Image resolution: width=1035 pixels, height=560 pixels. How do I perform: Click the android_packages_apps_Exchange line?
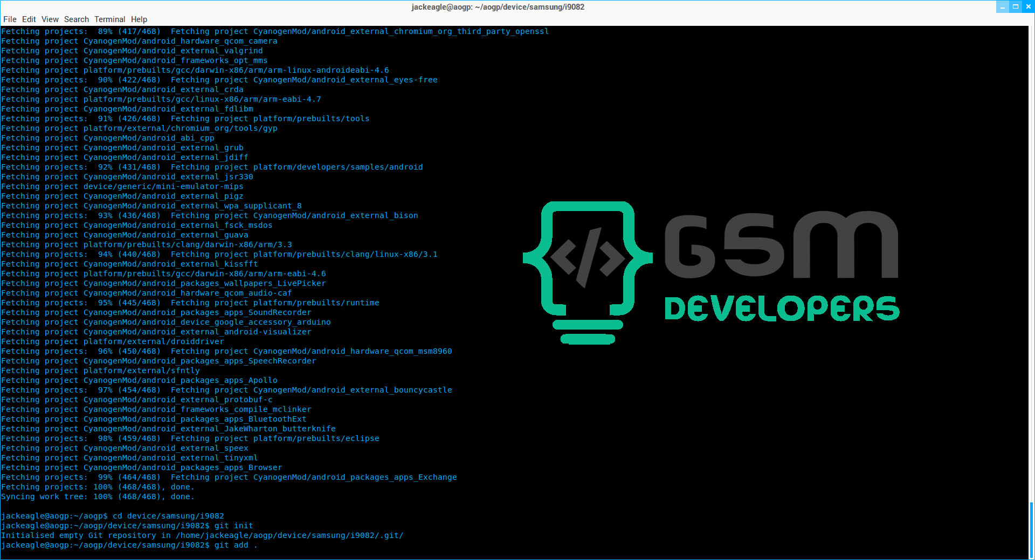[x=229, y=478]
